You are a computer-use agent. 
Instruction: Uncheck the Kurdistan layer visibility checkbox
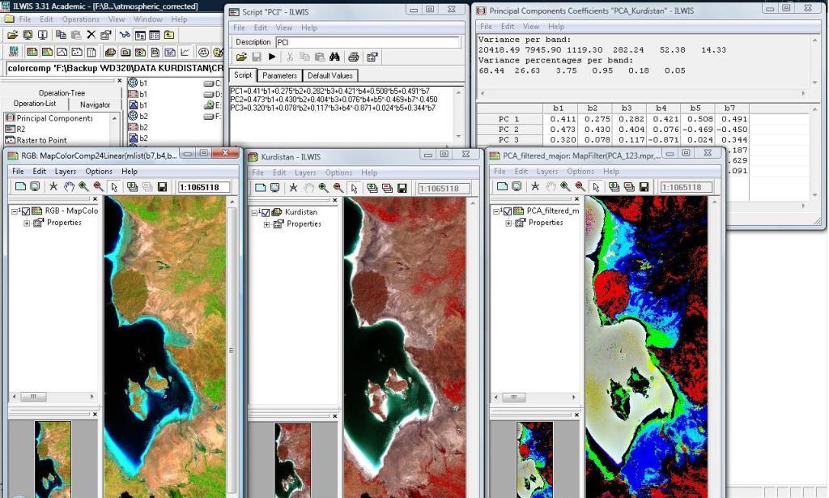266,212
